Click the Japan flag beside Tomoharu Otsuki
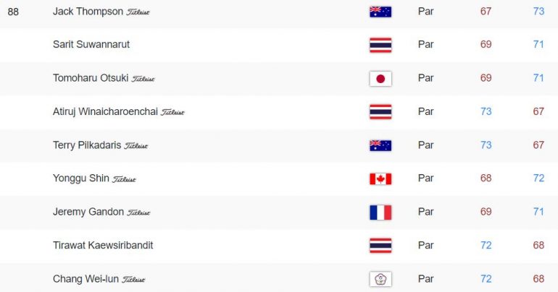The image size is (558, 292). pyautogui.click(x=380, y=78)
